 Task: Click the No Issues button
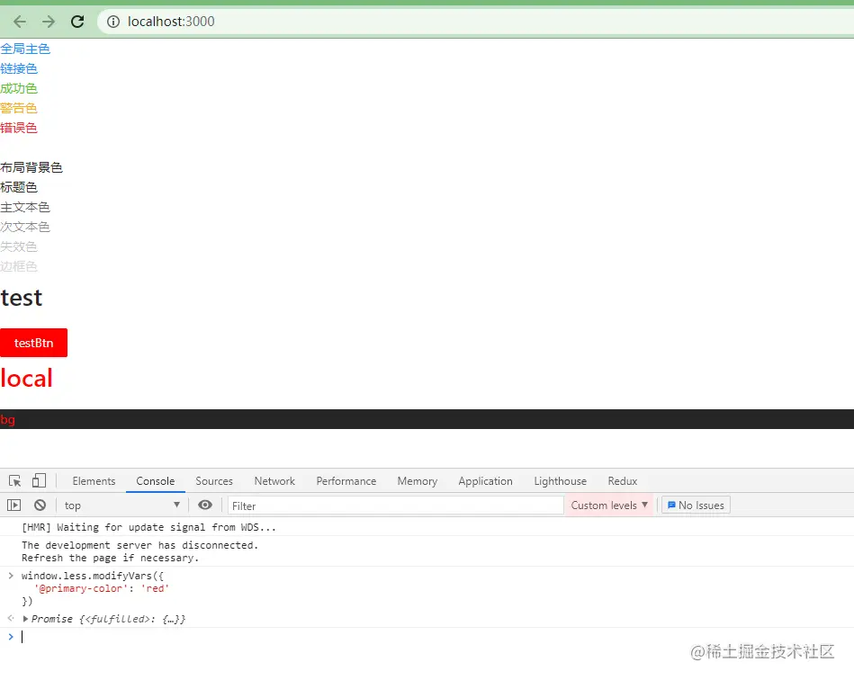point(696,506)
